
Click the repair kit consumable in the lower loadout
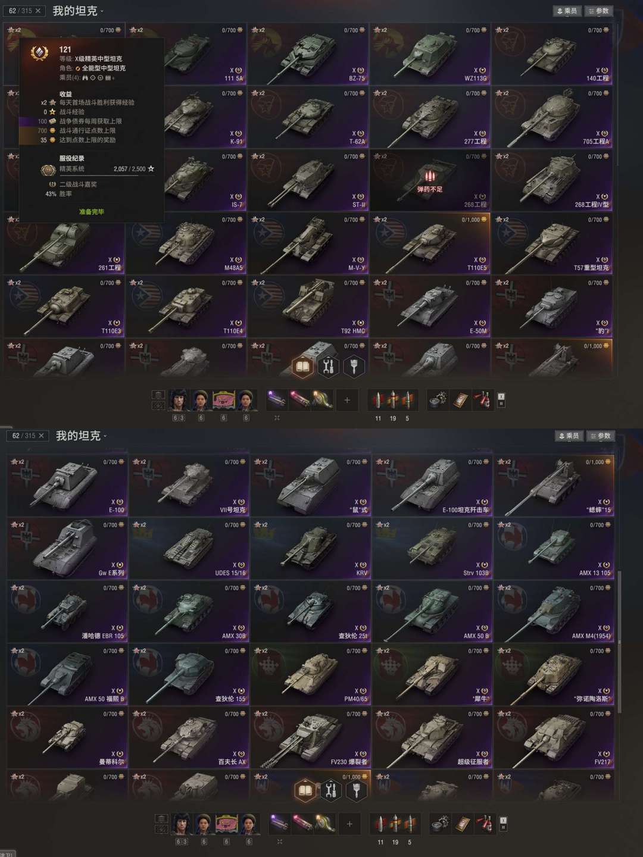coord(438,824)
